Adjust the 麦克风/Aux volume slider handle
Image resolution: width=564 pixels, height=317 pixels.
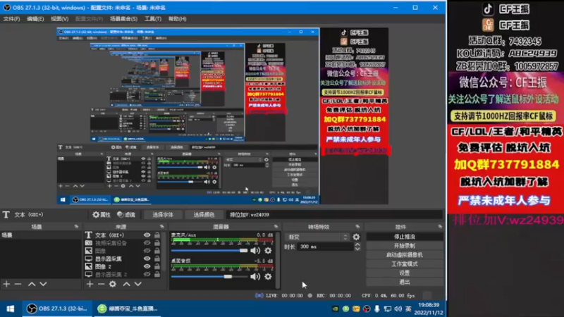coord(243,251)
